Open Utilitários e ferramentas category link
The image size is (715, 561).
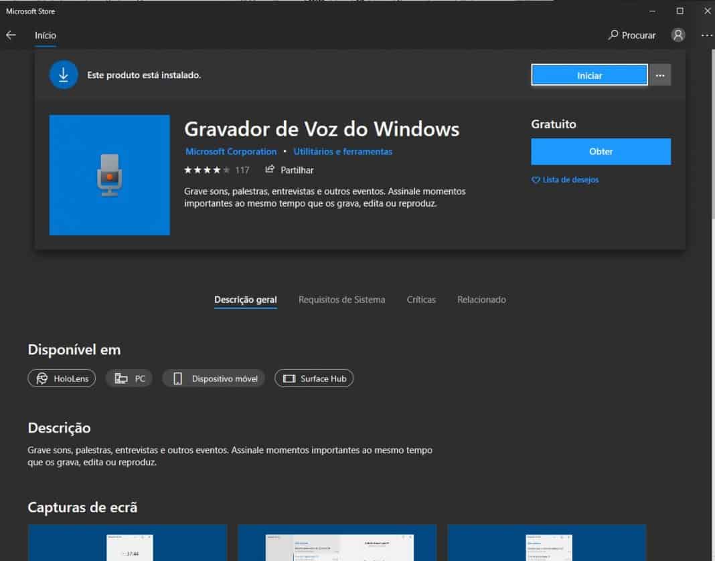[343, 152]
